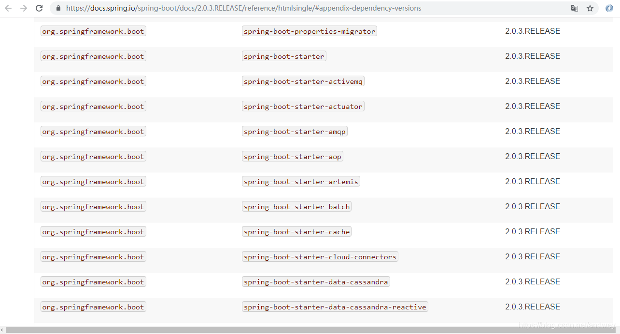Open the translate page icon
This screenshot has width=620, height=334.
point(575,8)
